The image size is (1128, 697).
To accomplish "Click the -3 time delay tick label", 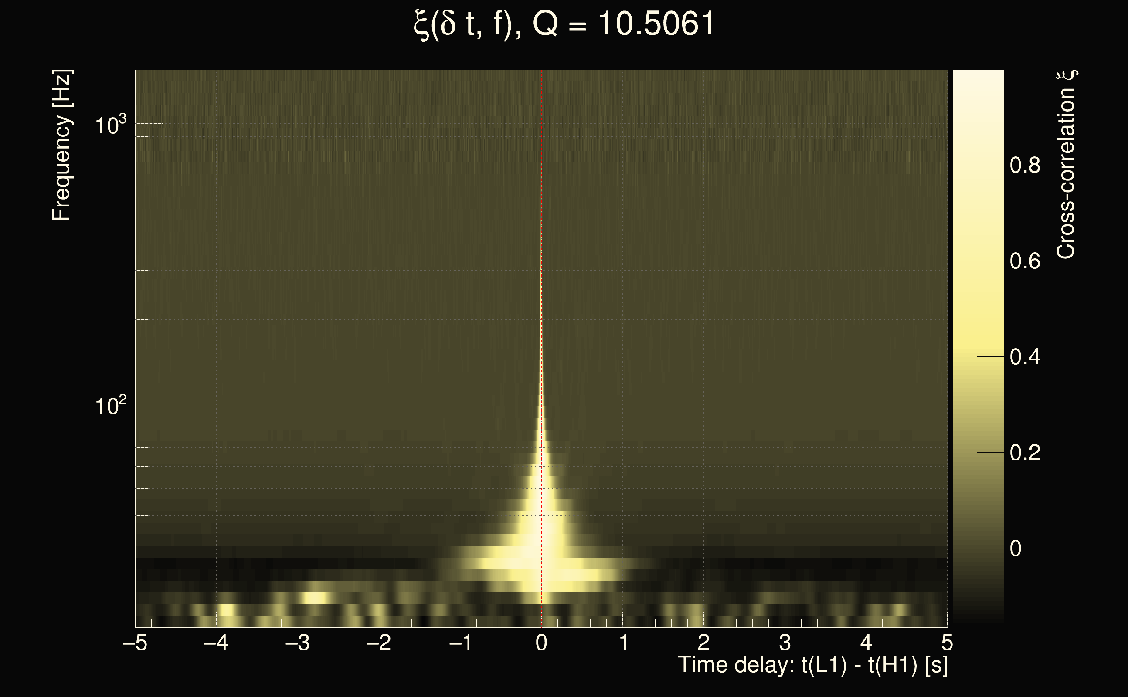I will click(297, 643).
